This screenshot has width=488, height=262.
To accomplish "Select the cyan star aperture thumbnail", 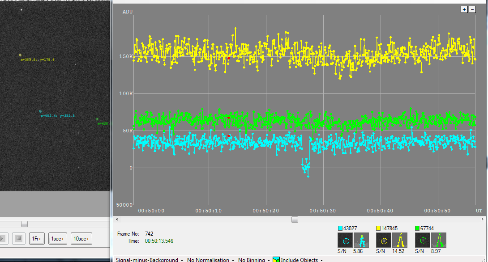I will pyautogui.click(x=345, y=241).
